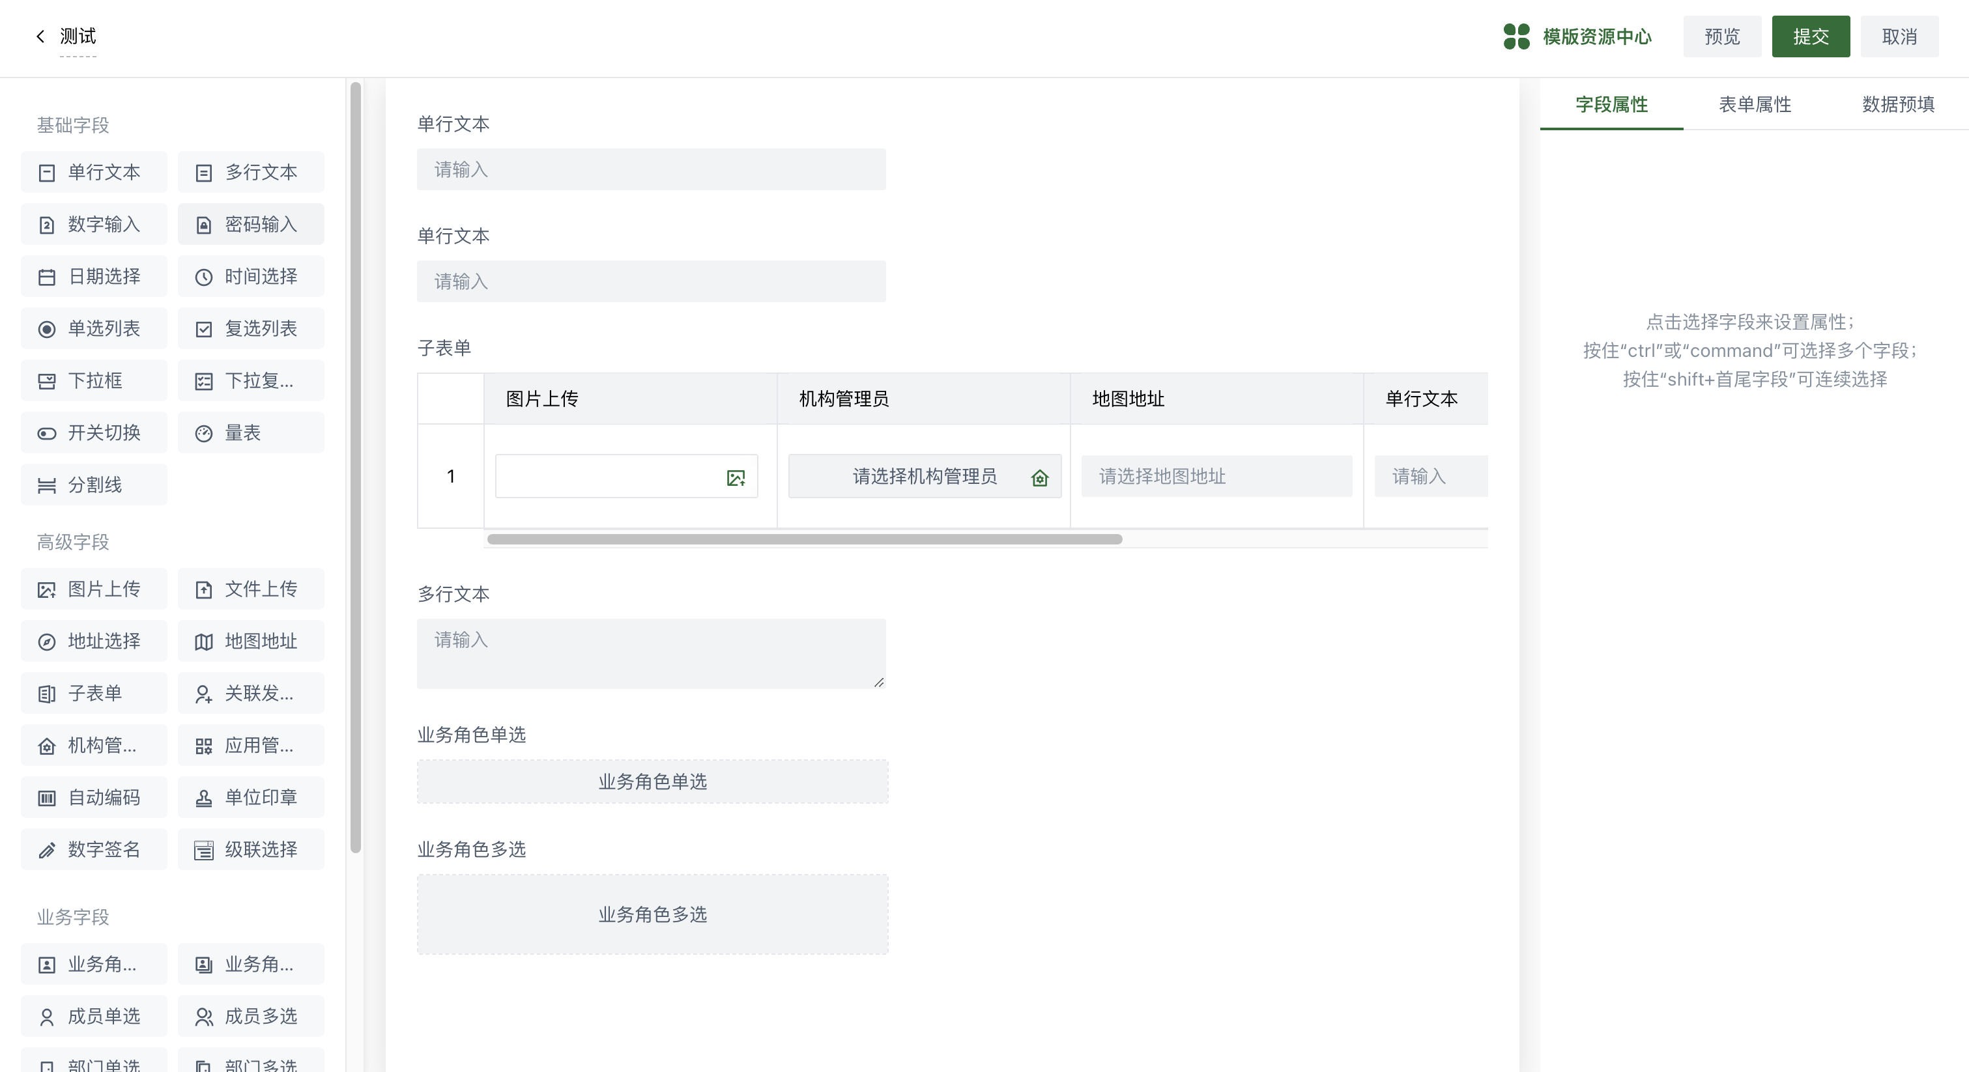This screenshot has height=1072, width=1969.
Task: Switch to the 数据预填 tab
Action: pyautogui.click(x=1898, y=104)
